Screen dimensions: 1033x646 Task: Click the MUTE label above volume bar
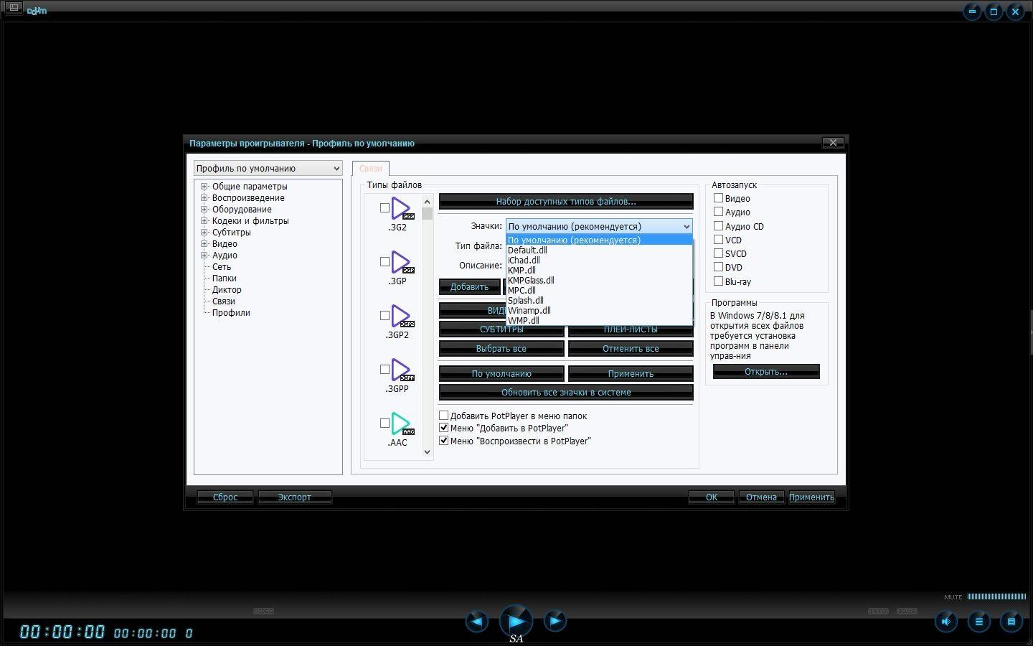pos(953,597)
